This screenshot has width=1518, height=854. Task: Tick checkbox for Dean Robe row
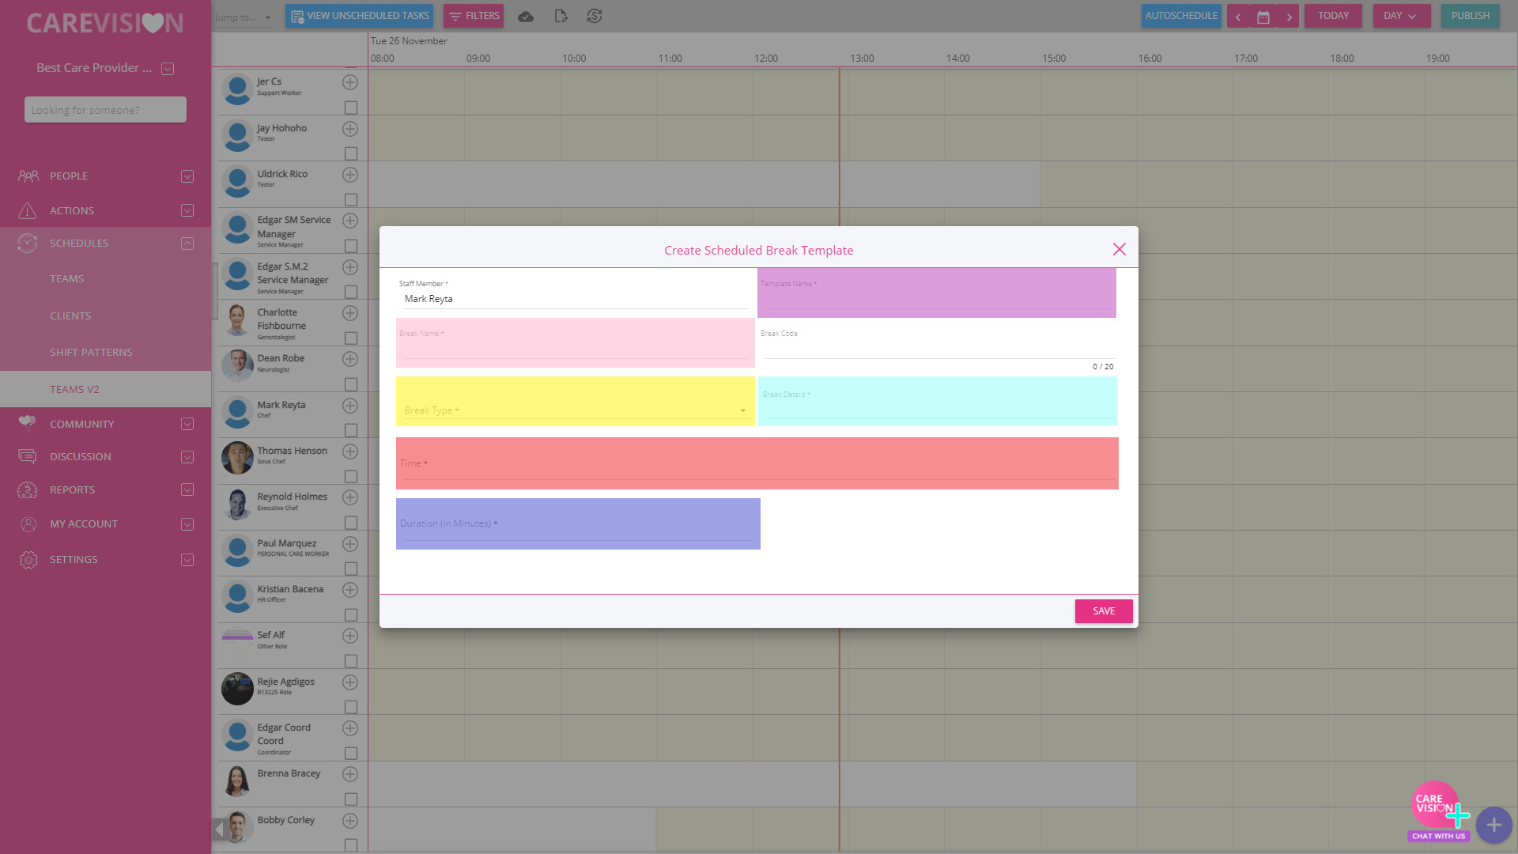(x=351, y=384)
